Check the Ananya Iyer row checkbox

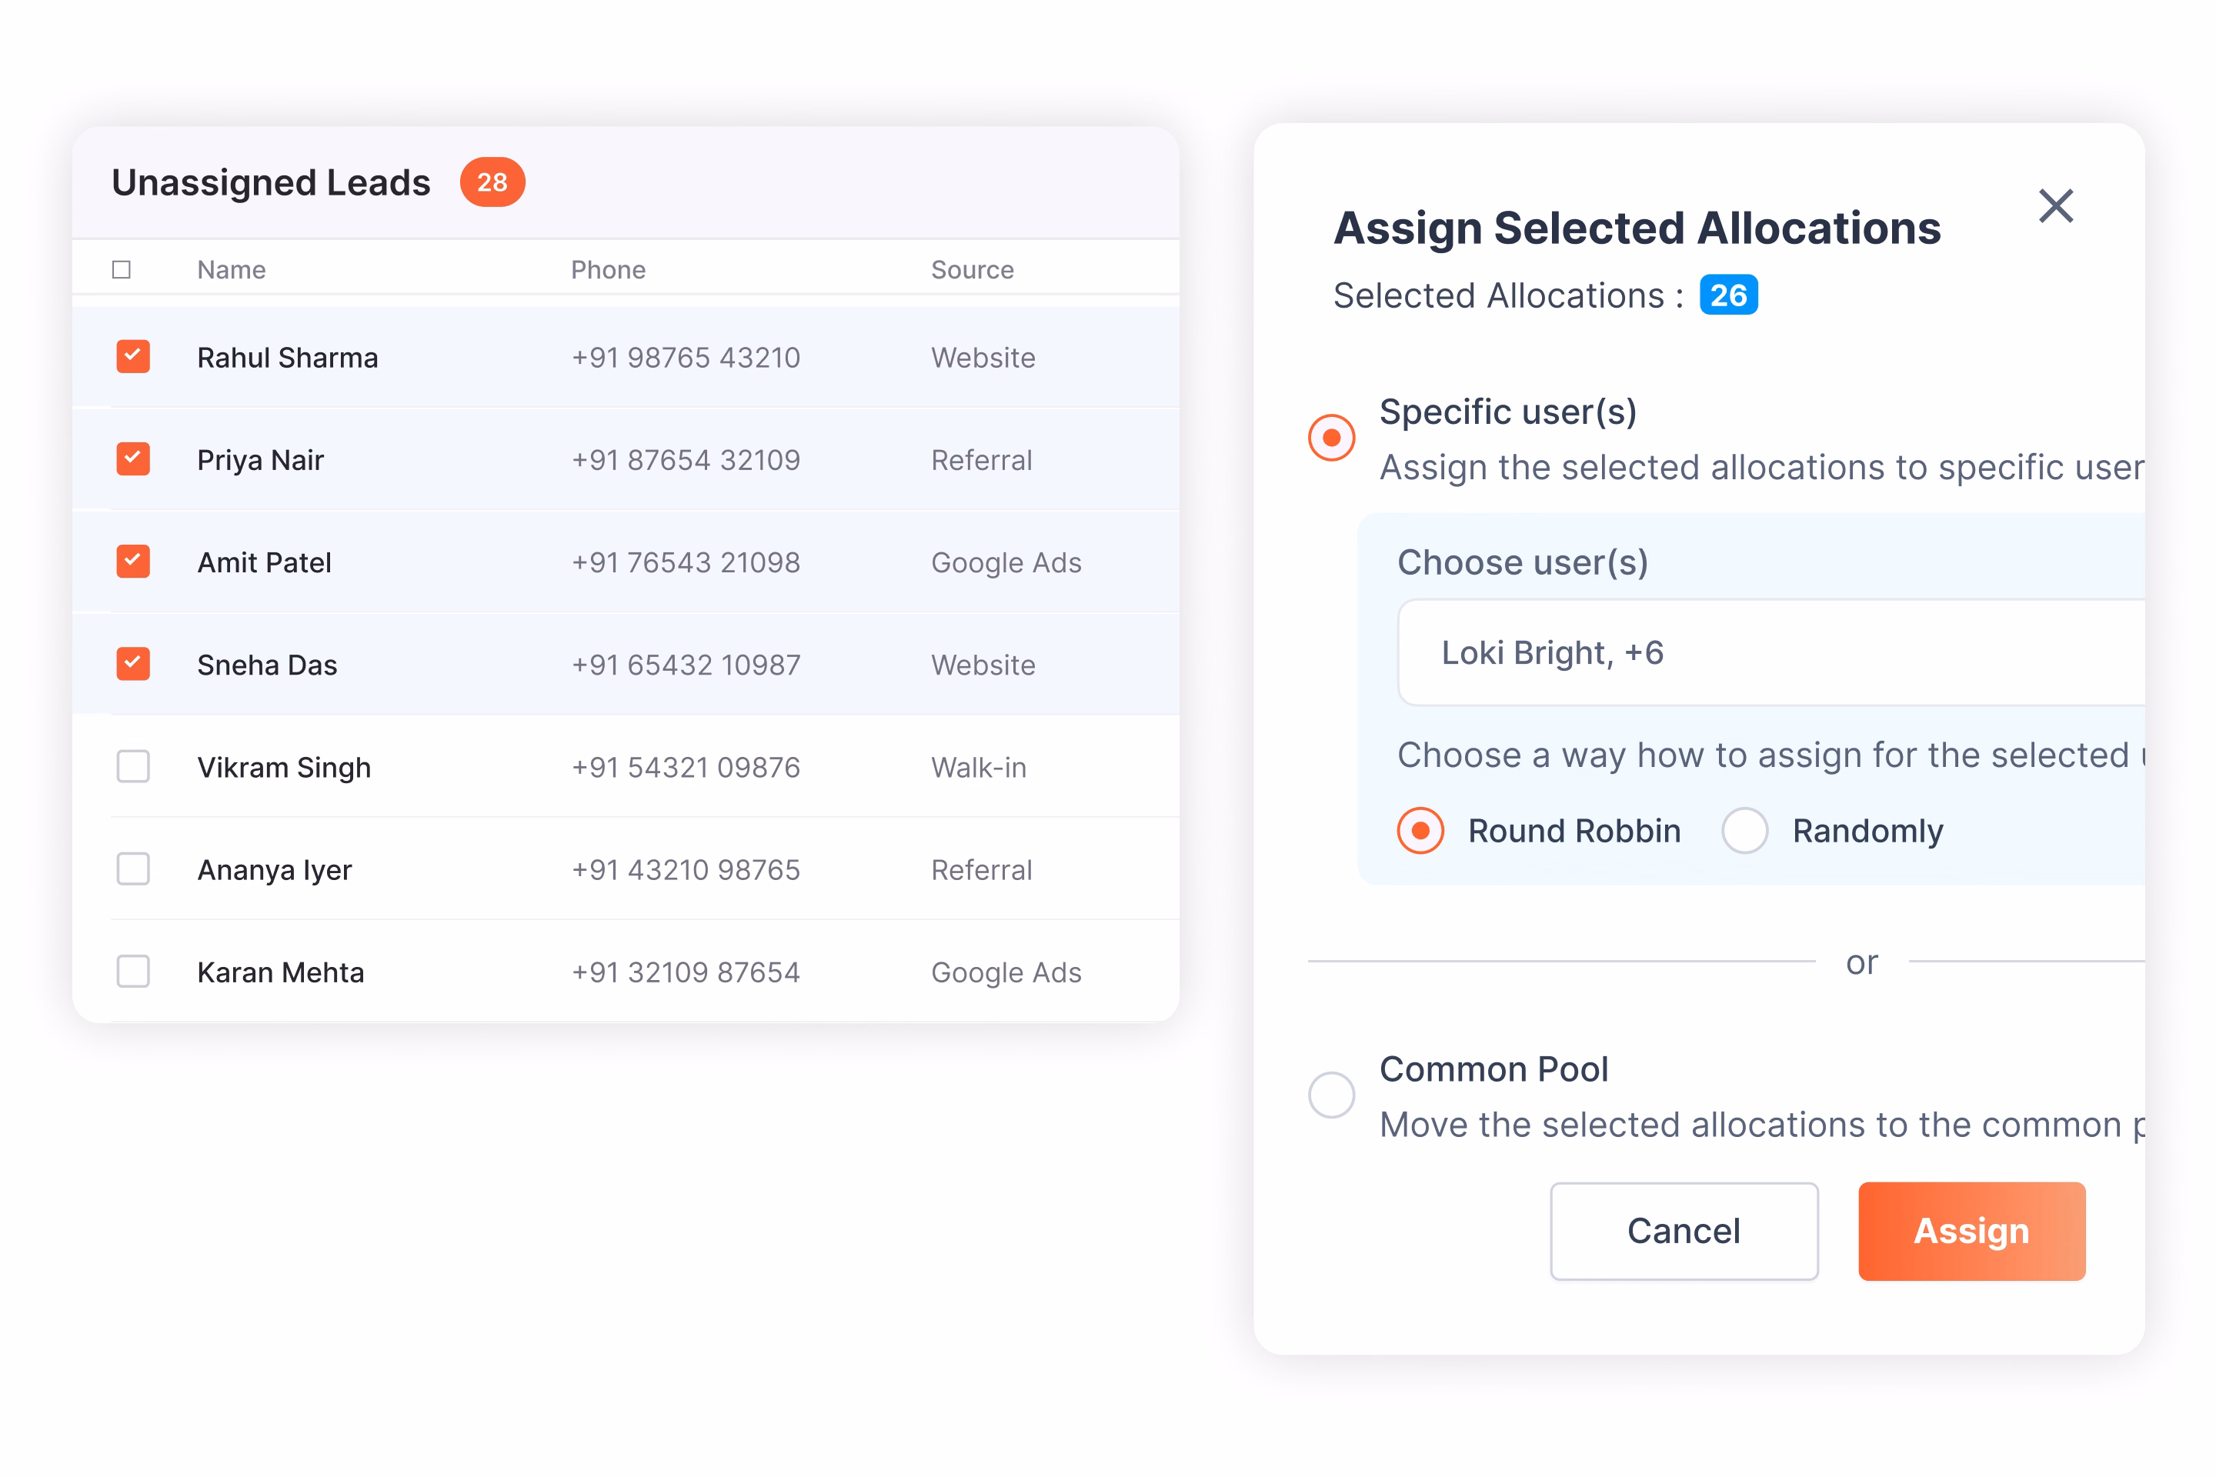click(x=133, y=869)
